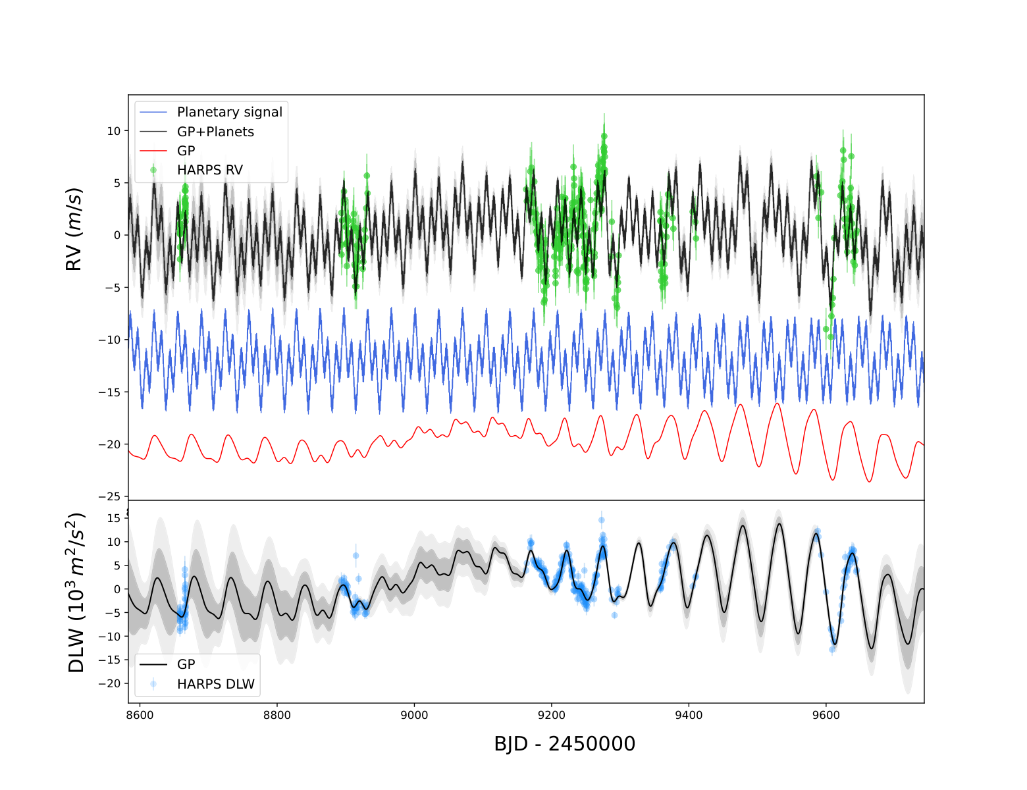The width and height of the screenshot is (1027, 790).
Task: Click the DLW y-axis label
Action: pyautogui.click(x=77, y=592)
